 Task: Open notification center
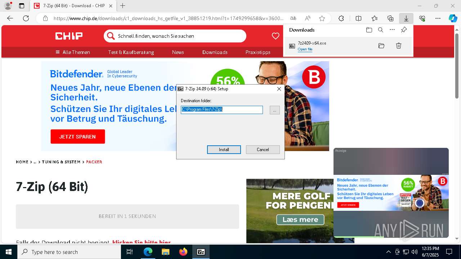(449, 252)
